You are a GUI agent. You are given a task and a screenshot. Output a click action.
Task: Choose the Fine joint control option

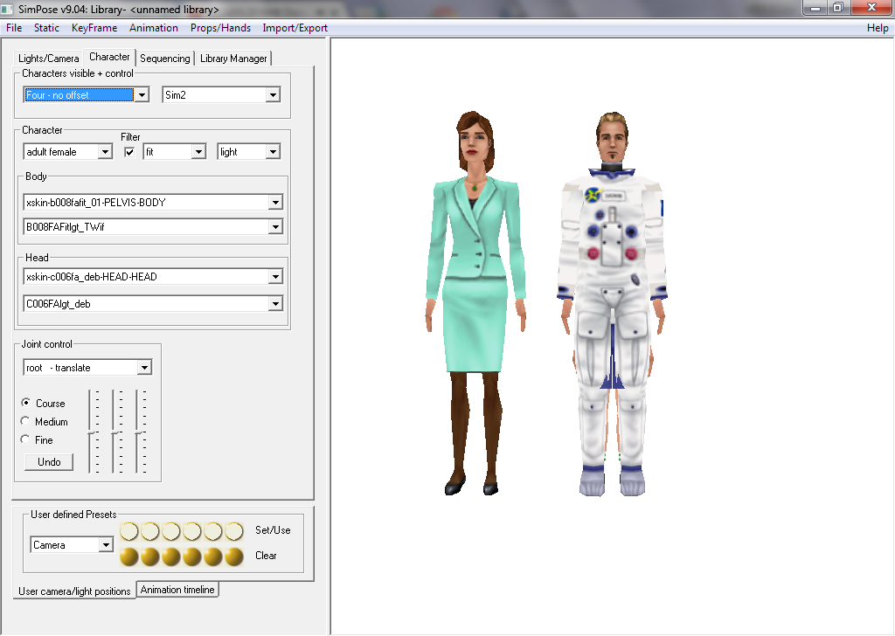(25, 440)
